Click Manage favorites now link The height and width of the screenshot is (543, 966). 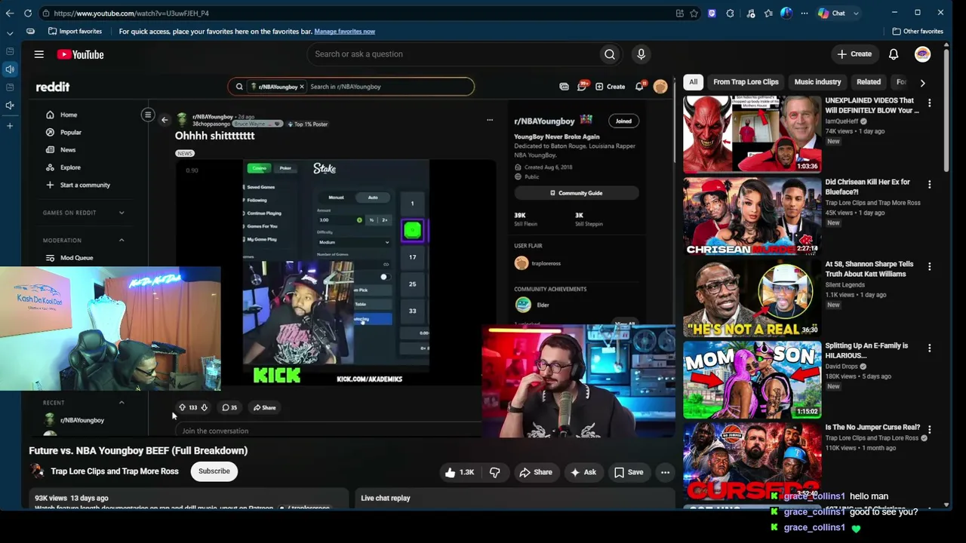pyautogui.click(x=344, y=31)
